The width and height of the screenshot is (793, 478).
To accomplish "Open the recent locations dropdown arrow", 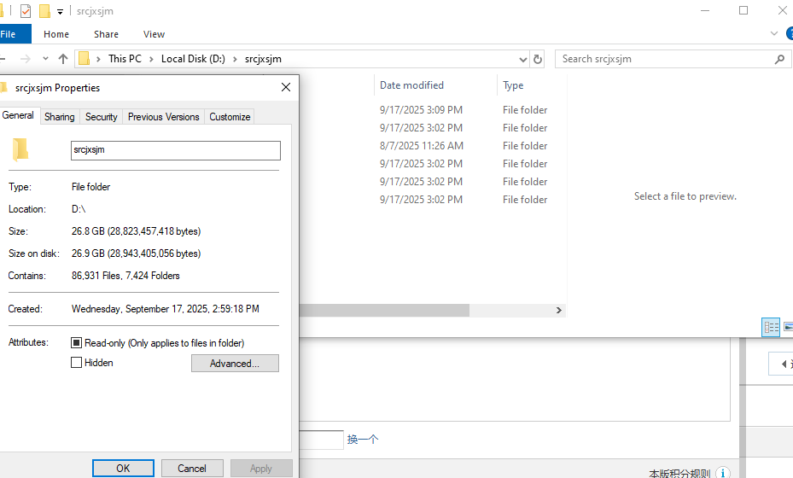I will click(x=45, y=59).
